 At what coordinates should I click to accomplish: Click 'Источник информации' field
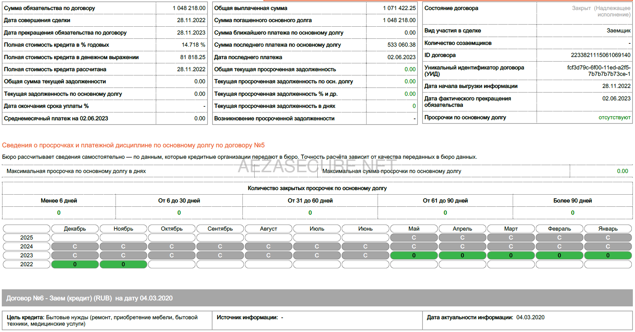[x=317, y=321]
